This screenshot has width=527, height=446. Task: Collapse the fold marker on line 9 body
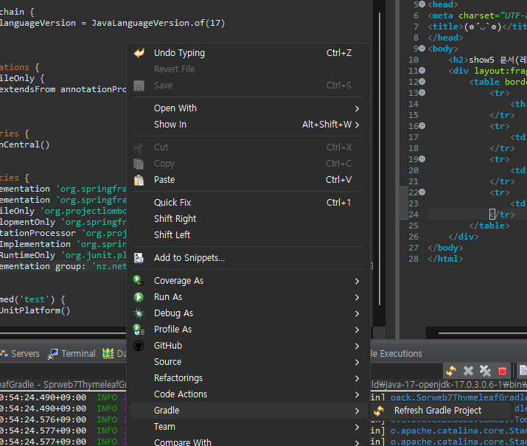[x=422, y=49]
